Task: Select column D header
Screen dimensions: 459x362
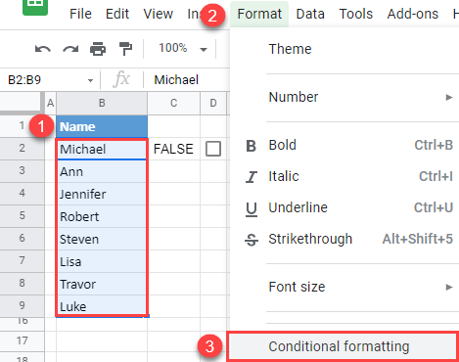Action: pos(213,103)
